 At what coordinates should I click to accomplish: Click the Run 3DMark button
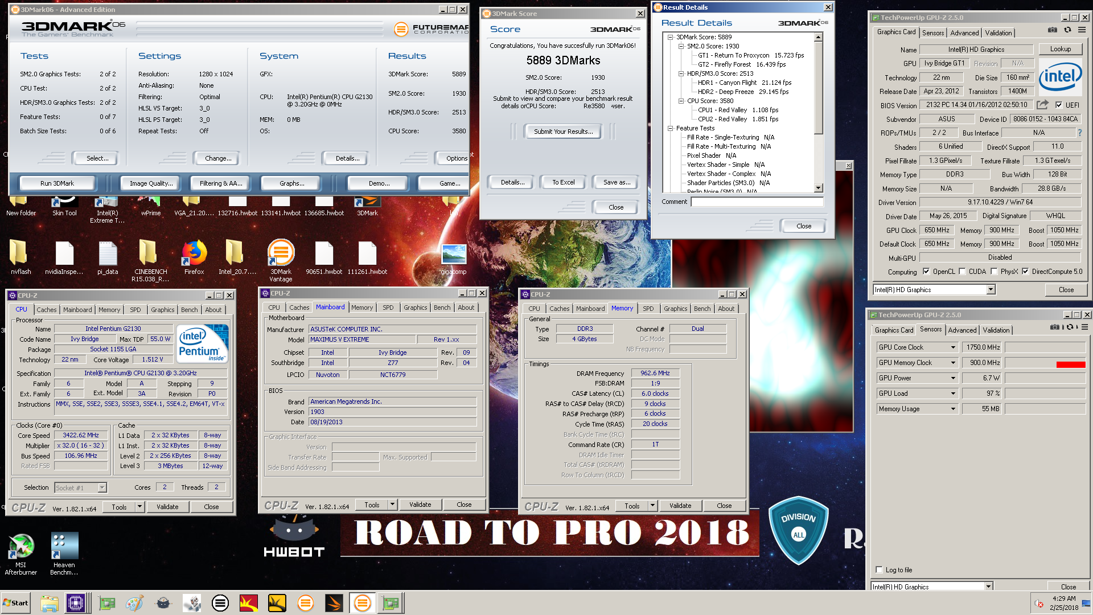[57, 183]
